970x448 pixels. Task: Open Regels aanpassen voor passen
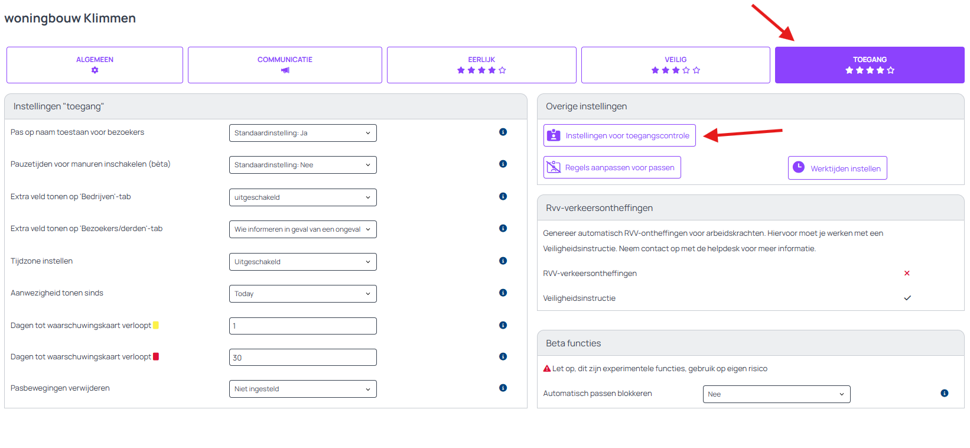(x=612, y=167)
